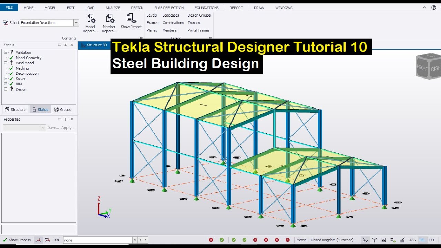The width and height of the screenshot is (441, 248).
Task: Close the Properties panel
Action: pos(72,119)
